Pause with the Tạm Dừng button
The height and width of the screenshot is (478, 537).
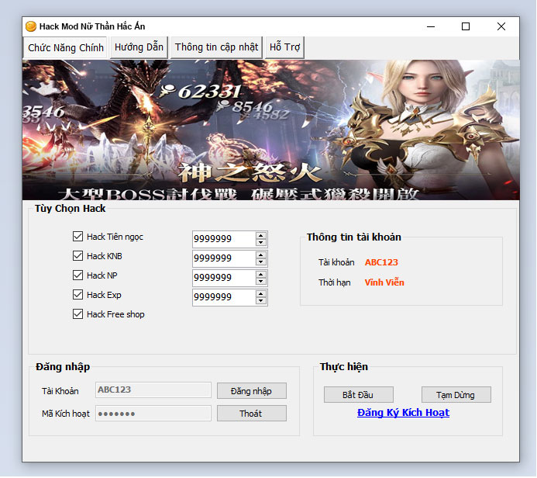pos(456,395)
